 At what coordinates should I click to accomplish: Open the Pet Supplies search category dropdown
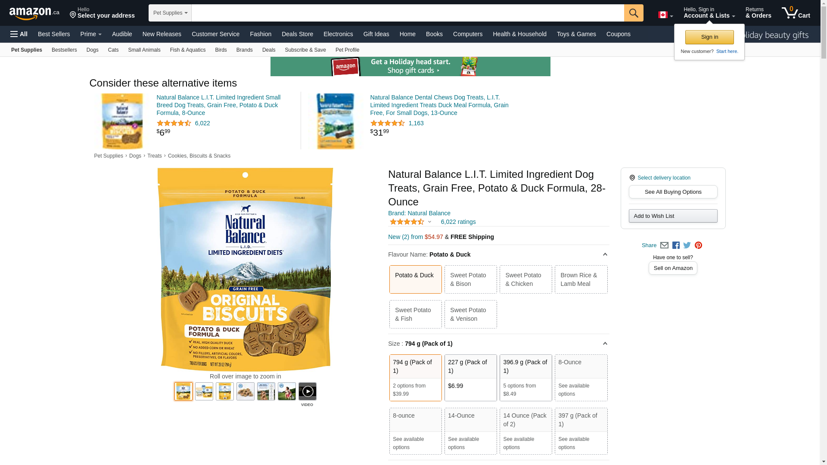click(x=170, y=13)
